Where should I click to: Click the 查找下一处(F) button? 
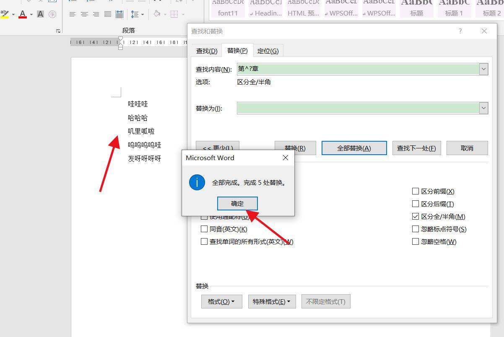point(416,148)
